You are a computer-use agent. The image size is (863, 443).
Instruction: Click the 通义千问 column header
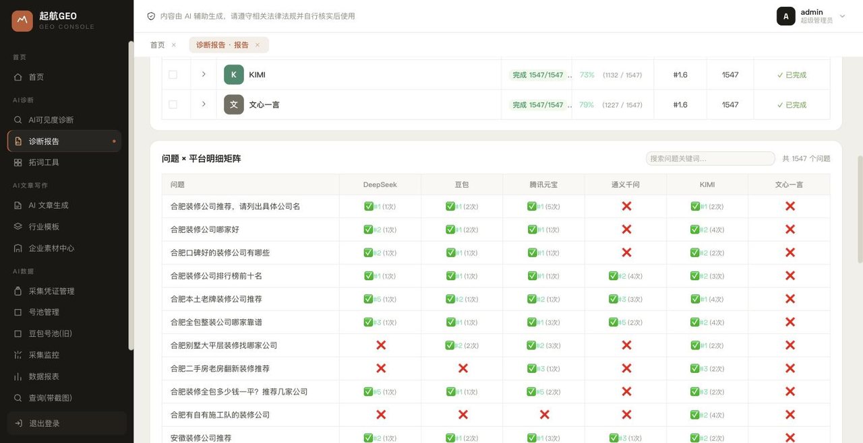coord(626,184)
